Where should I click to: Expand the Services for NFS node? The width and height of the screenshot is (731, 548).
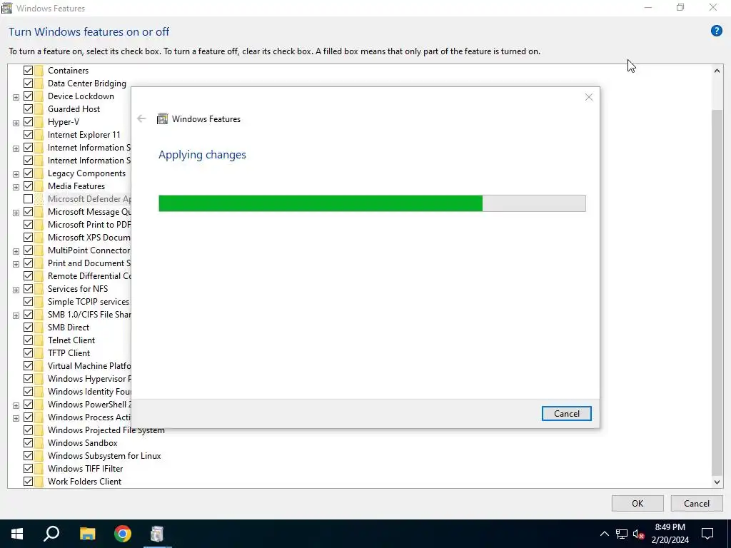tap(16, 290)
